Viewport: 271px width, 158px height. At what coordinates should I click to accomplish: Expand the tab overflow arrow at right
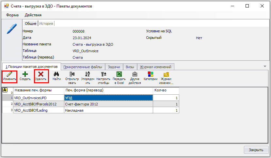coord(265,66)
